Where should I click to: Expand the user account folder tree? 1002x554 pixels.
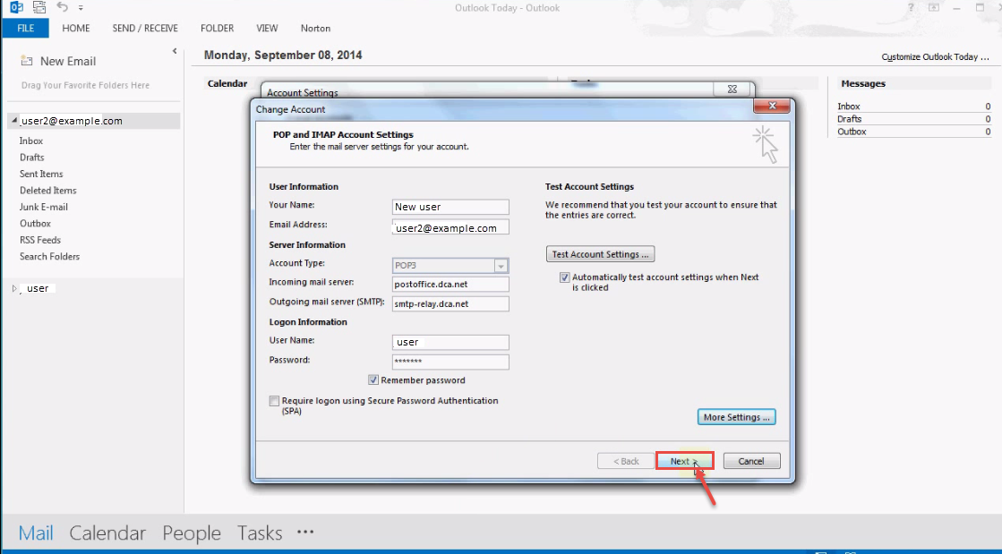[x=14, y=289]
